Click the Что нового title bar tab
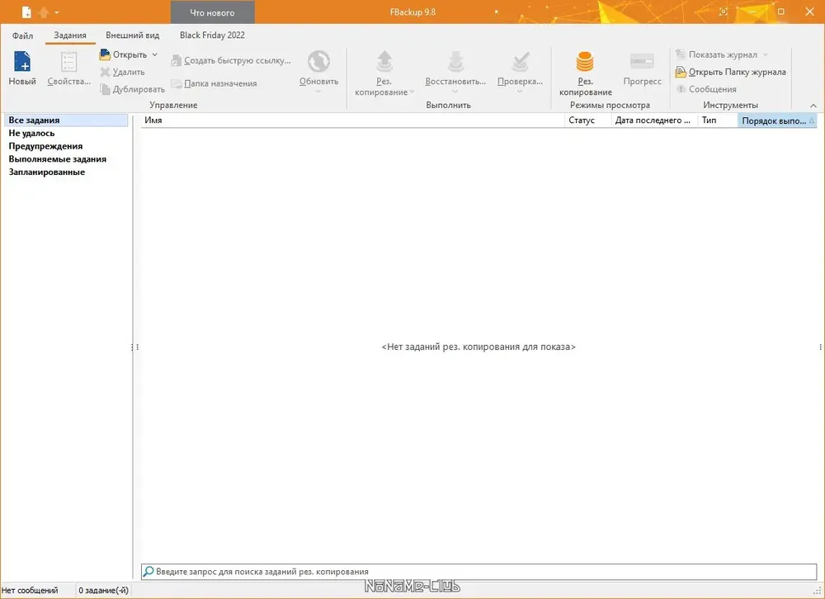The image size is (825, 599). 213,12
